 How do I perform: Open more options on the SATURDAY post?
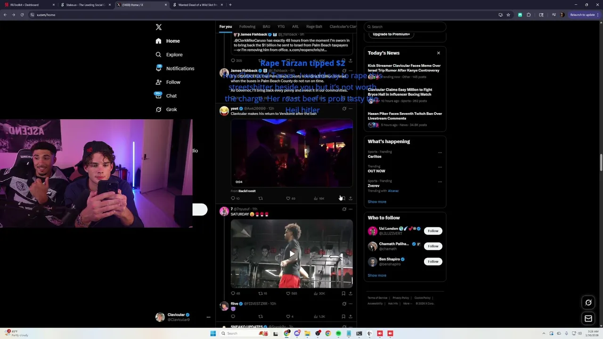point(350,209)
